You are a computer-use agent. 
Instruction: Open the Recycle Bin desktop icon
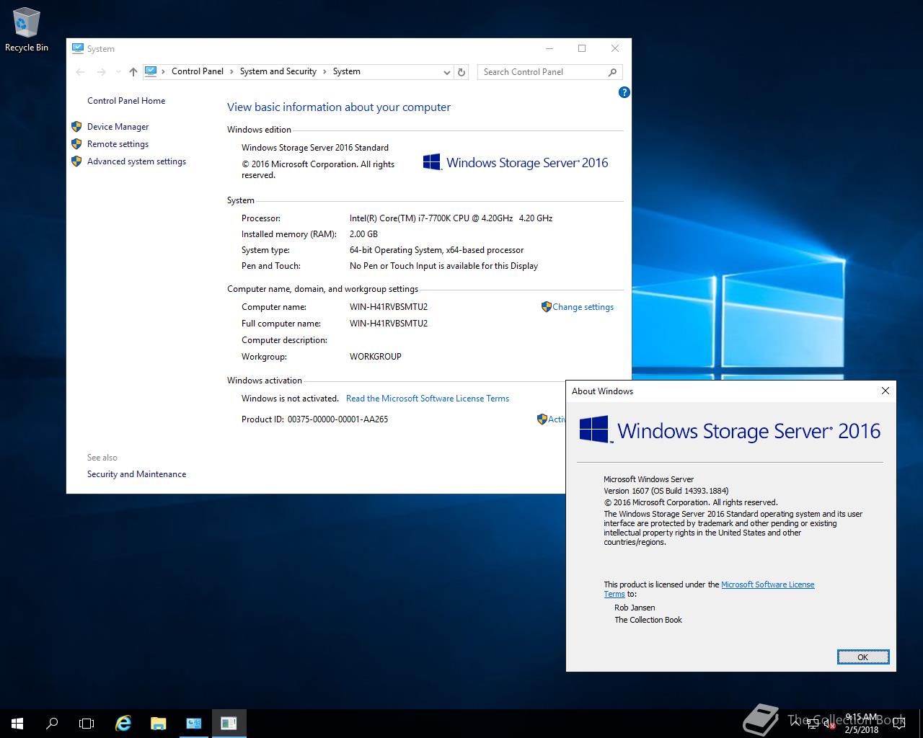[x=26, y=30]
